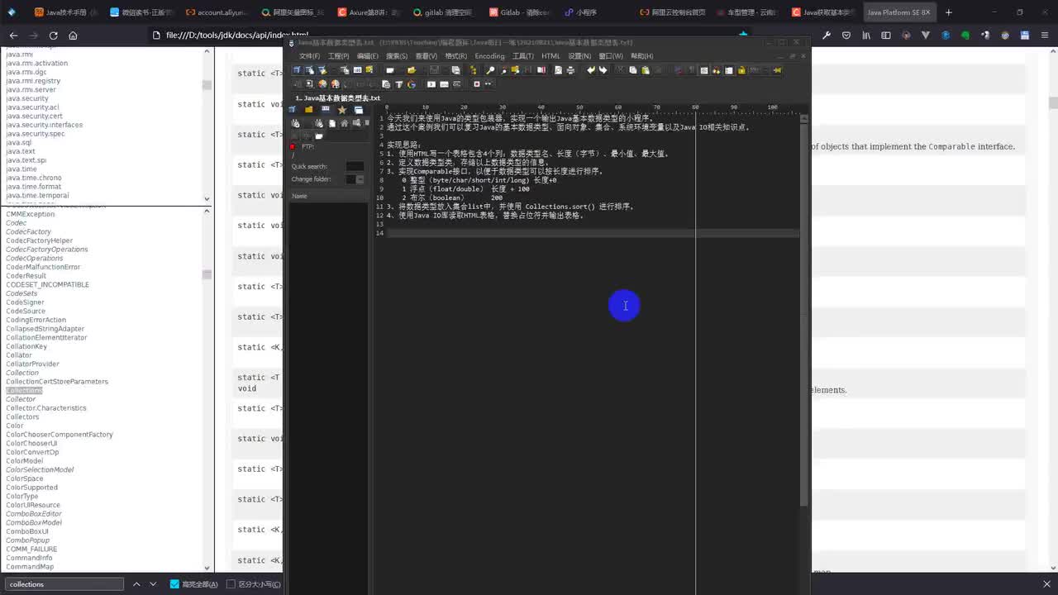Open a new browser tab with the plus icon
Image resolution: width=1058 pixels, height=595 pixels.
click(949, 12)
